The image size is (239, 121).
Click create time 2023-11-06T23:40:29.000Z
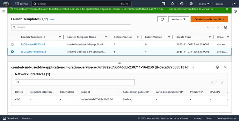tap(193, 44)
